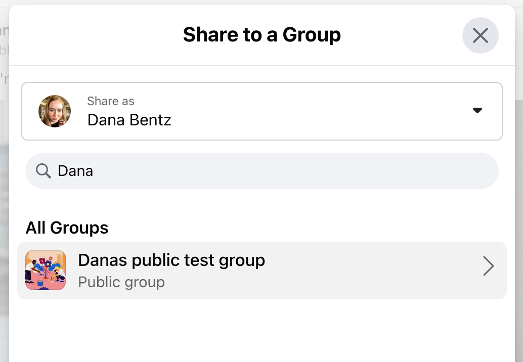Image resolution: width=523 pixels, height=362 pixels.
Task: Click the magnifying glass search icon
Action: [43, 171]
